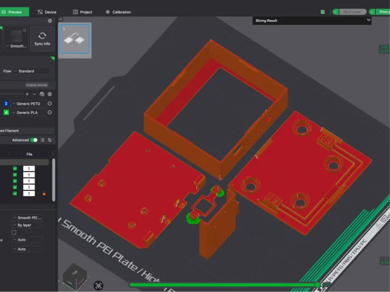Click the Slice plate button

click(x=352, y=12)
